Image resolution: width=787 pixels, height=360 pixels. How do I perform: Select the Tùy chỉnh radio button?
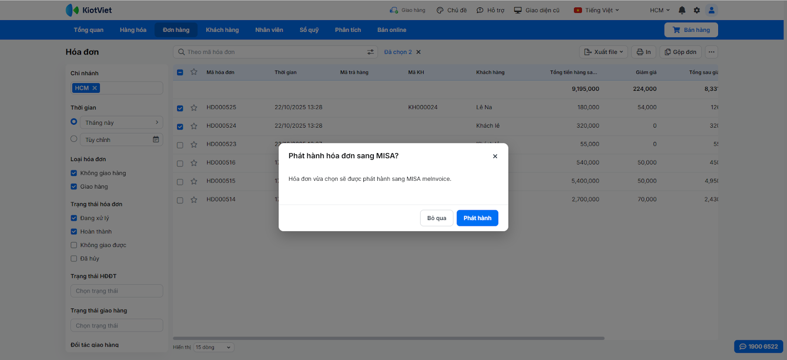(74, 139)
